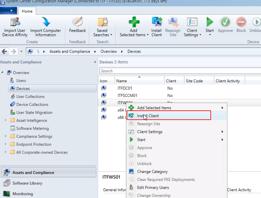Click the ITFDC01 device icon
Viewport: 261px width, 198px height.
[104, 88]
